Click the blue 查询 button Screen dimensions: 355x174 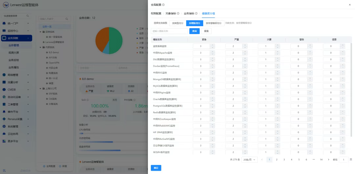point(194,31)
